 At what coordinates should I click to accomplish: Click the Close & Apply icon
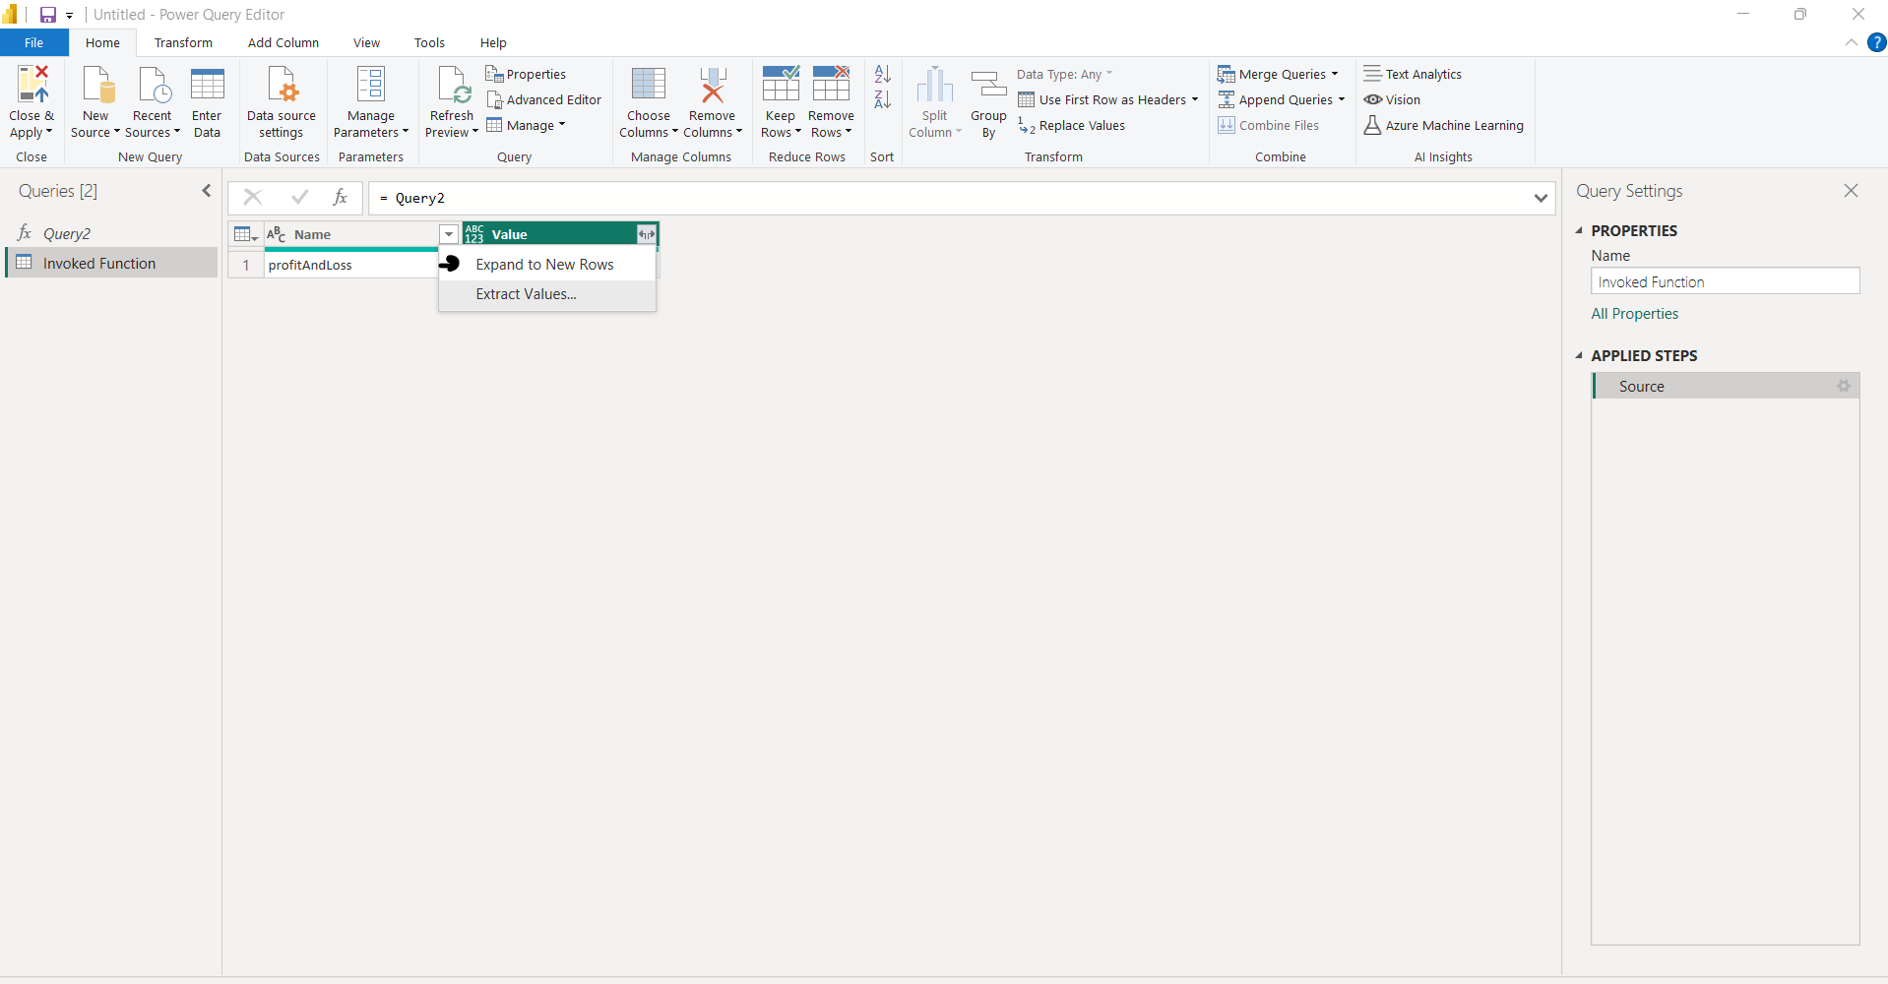[x=32, y=85]
